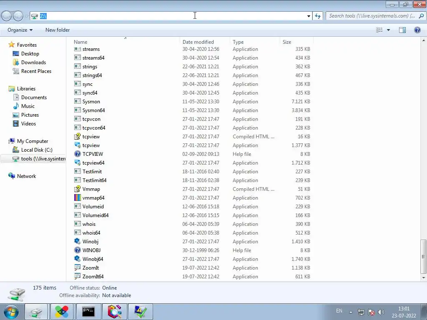Screen dimensions: 427x320
Task: Open the blue help question mark icon
Action: [x=417, y=30]
